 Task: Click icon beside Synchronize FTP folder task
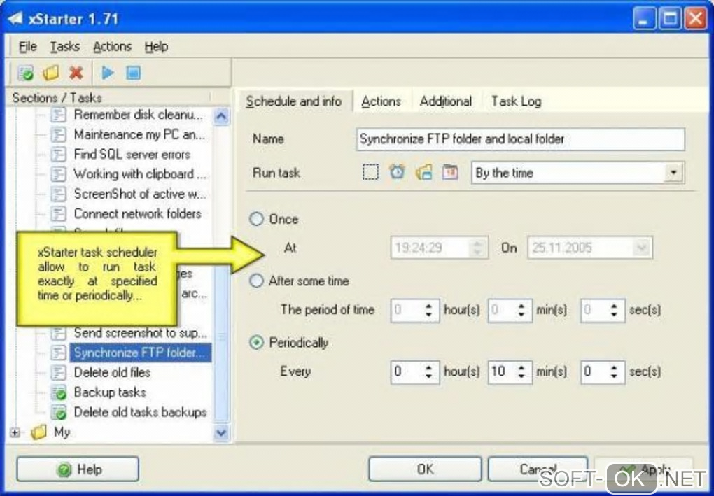(x=58, y=353)
